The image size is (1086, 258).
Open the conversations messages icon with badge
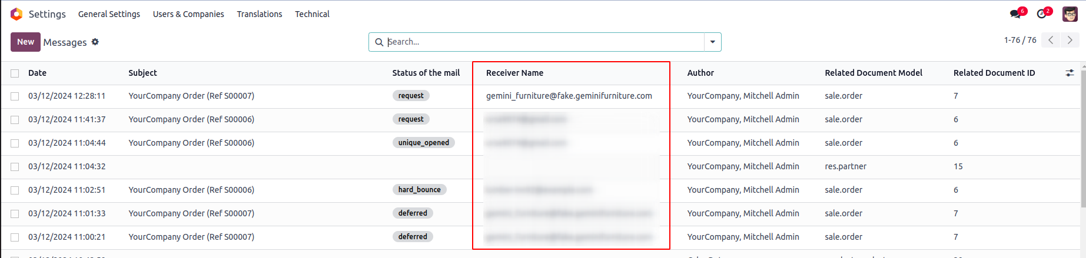[1015, 14]
